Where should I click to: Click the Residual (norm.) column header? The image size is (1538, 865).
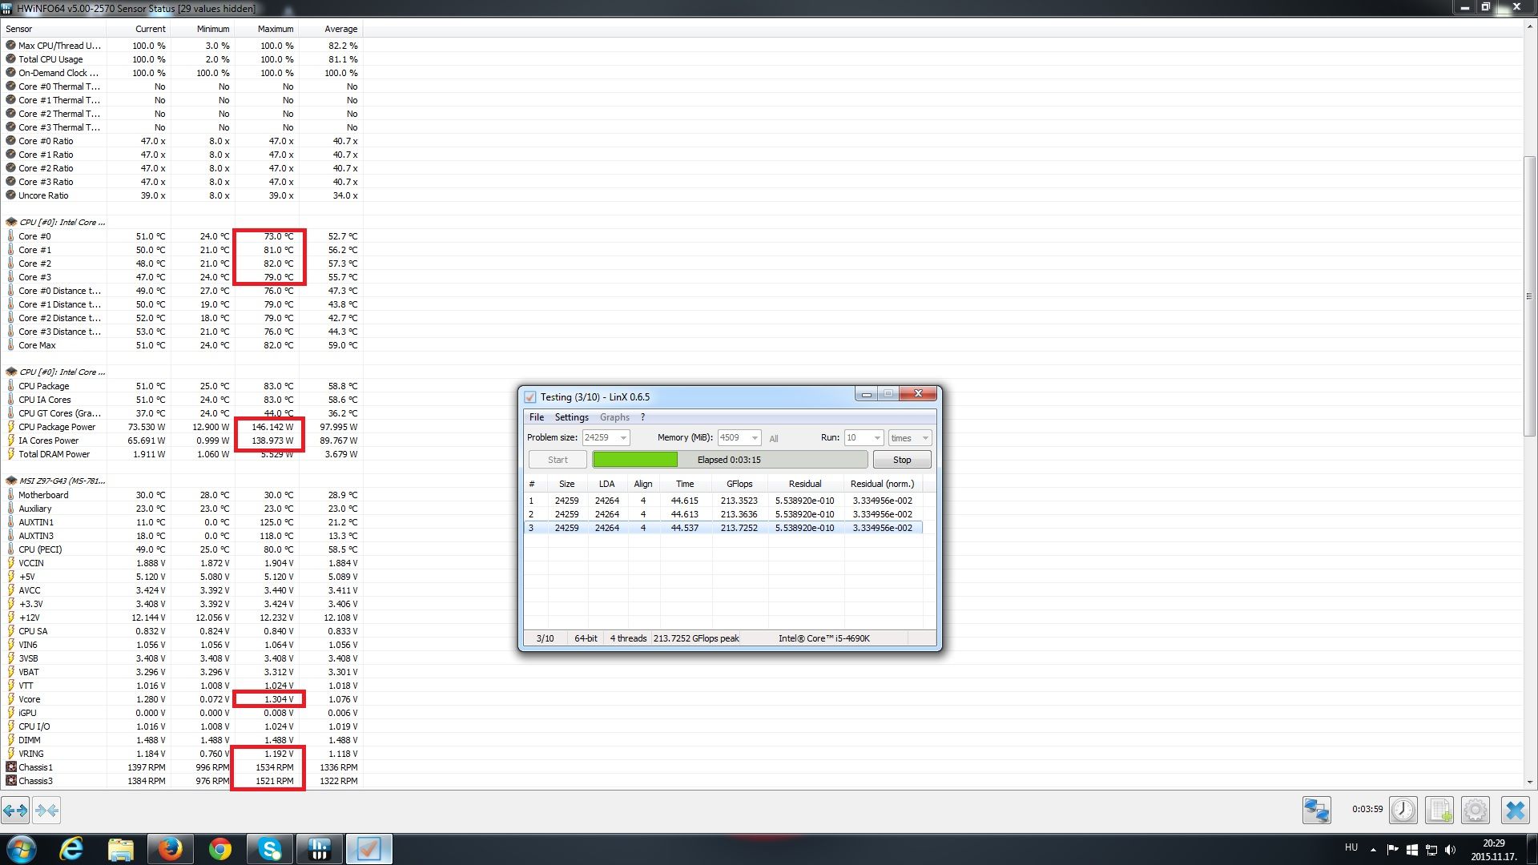(883, 484)
